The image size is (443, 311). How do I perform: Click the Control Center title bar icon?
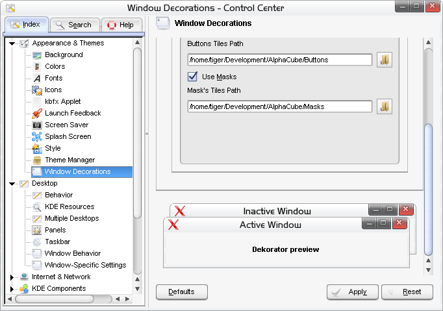coord(10,8)
